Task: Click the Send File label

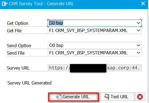Action: point(16,53)
